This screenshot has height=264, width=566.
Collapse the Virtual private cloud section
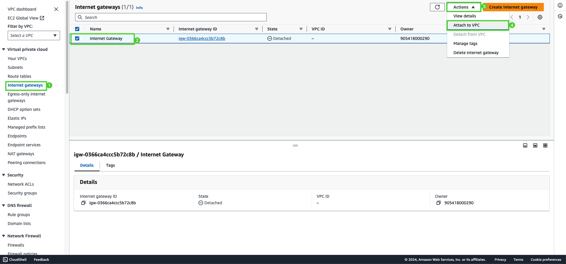click(4, 49)
